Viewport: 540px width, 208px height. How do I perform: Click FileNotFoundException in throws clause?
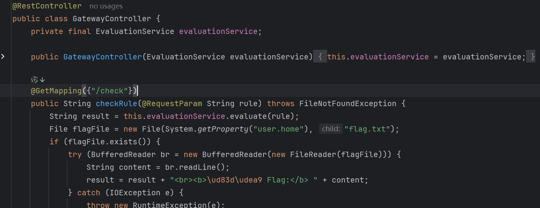(348, 104)
